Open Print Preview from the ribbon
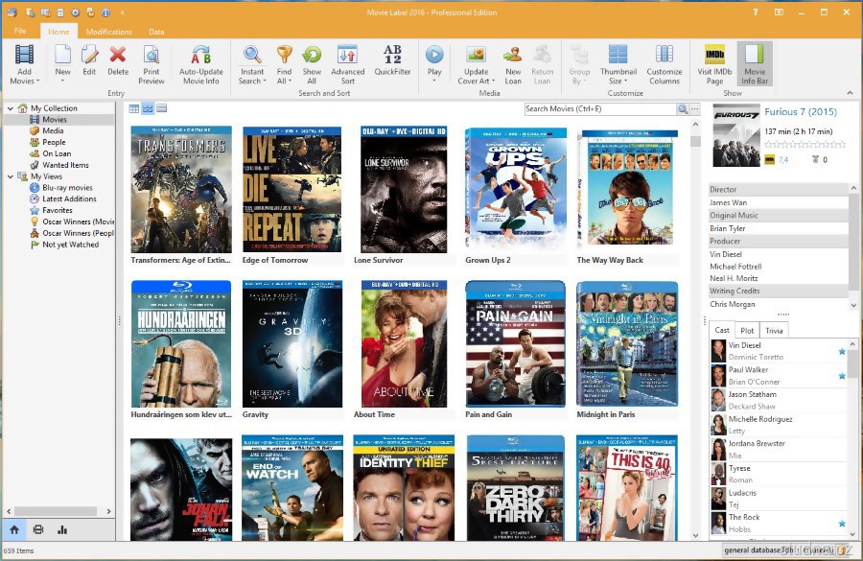Screen dimensions: 863x561 [x=151, y=56]
